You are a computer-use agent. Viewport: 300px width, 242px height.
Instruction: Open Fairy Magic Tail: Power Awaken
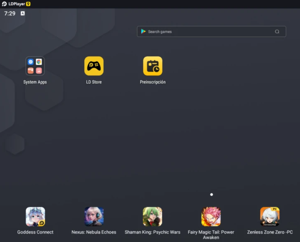[211, 216]
